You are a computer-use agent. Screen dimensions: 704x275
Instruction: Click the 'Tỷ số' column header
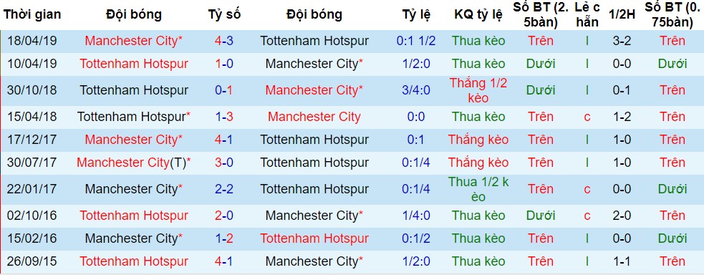click(x=224, y=14)
